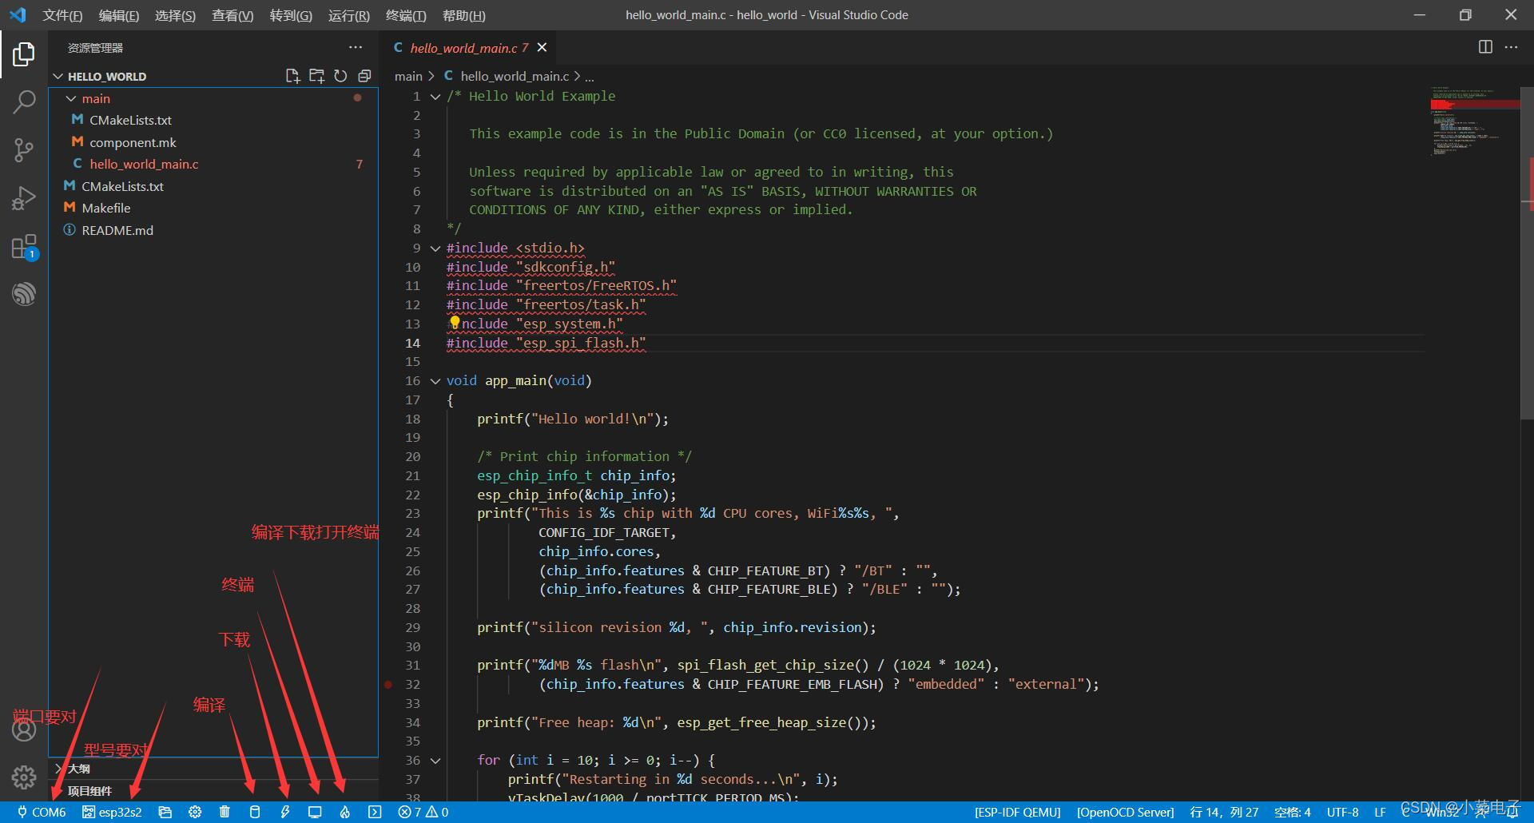Image resolution: width=1534 pixels, height=823 pixels.
Task: Open the Run and Debug view
Action: (24, 197)
